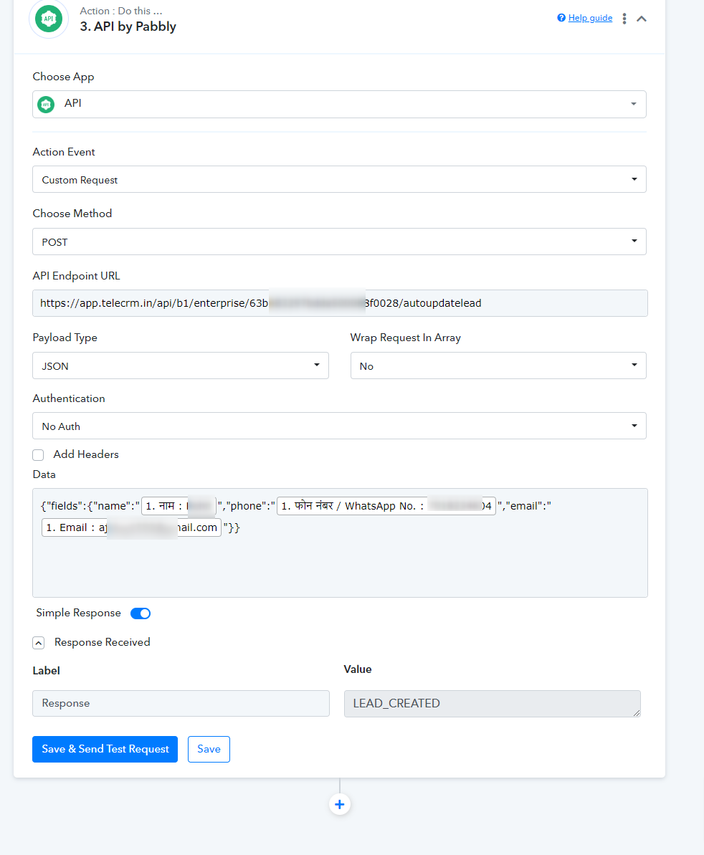Collapse the API by Pabbly step with chevron
Image resolution: width=704 pixels, height=855 pixels.
642,19
